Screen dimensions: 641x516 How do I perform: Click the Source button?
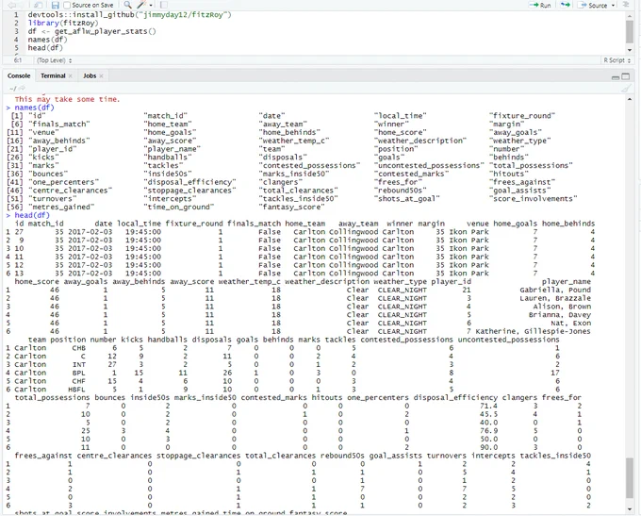(593, 5)
